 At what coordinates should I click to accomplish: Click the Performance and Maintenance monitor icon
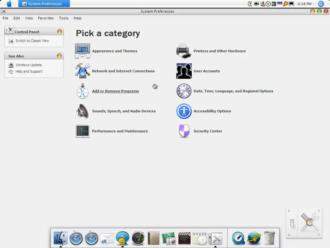(82, 131)
